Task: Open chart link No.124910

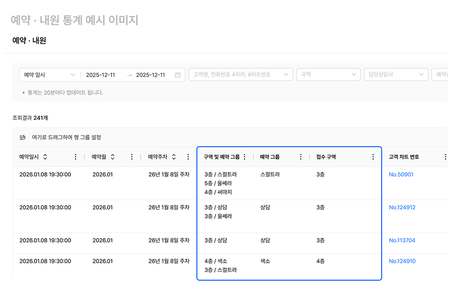Action: click(x=402, y=261)
